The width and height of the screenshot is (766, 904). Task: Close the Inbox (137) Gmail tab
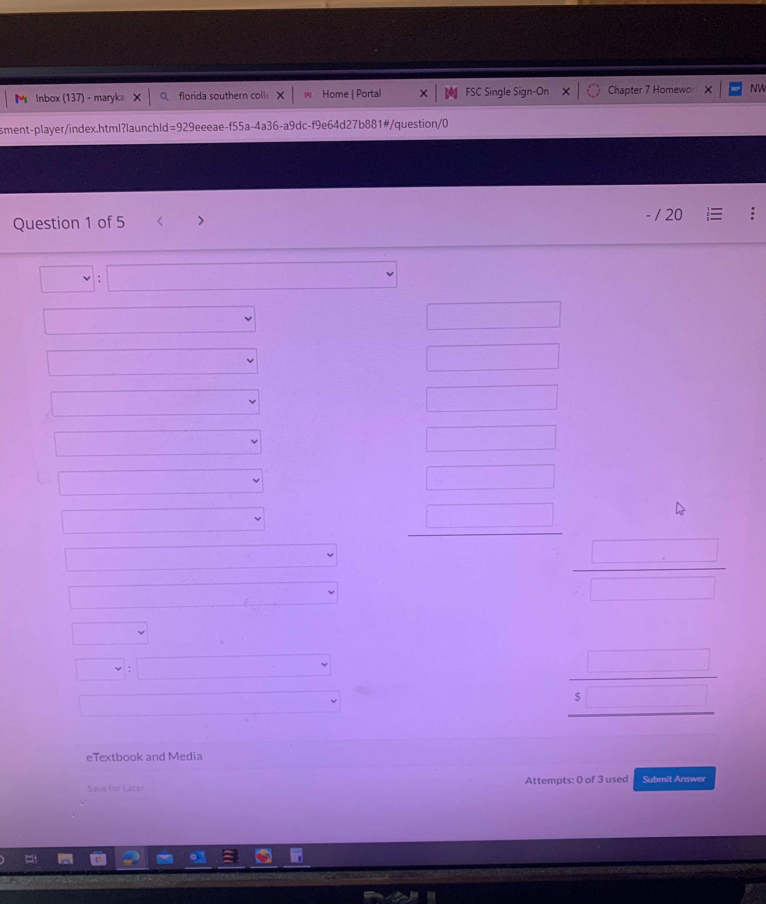(x=137, y=97)
